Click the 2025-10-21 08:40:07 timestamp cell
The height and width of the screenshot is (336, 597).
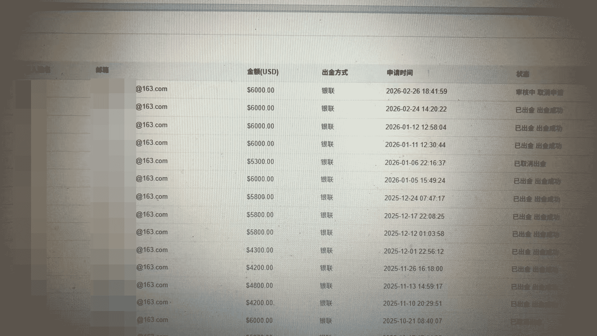click(x=412, y=321)
